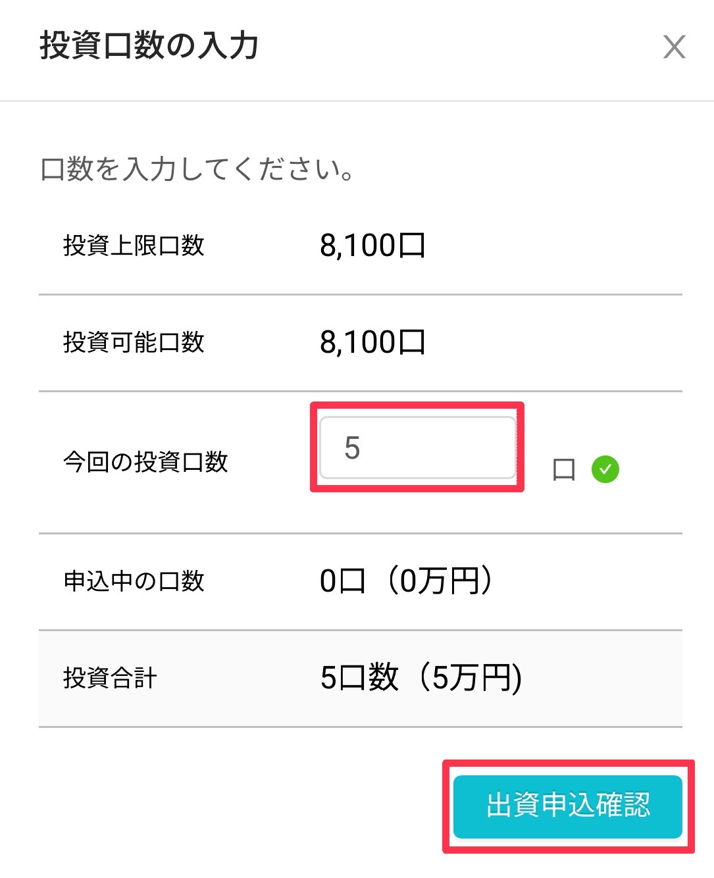Click the gray 投資合計 row background
The image size is (714, 878).
(x=361, y=679)
